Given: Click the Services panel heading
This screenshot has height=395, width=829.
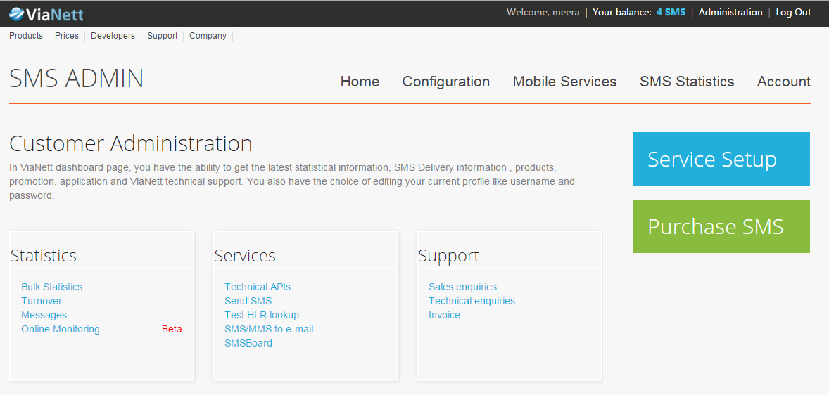Looking at the screenshot, I should (245, 256).
